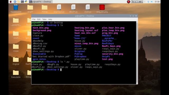Open the Wi-Fi network tray menu

[148, 2]
